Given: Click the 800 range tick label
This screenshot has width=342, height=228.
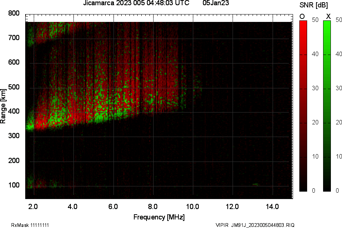Looking at the screenshot, I should pos(14,13).
